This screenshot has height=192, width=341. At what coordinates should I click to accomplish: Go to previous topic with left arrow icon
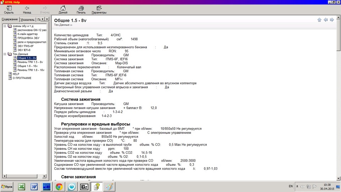326,20
